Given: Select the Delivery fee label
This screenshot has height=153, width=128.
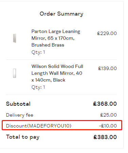Looking at the screenshot, I should 20,115.
